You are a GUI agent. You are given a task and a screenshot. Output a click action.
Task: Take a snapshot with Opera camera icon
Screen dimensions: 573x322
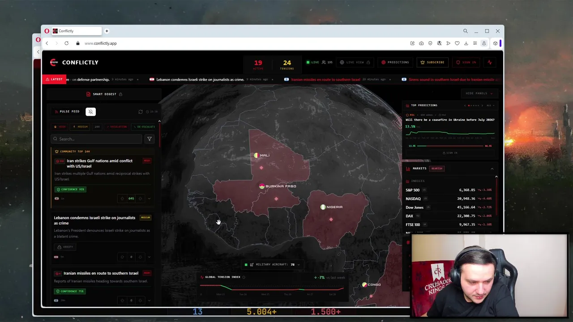[421, 43]
